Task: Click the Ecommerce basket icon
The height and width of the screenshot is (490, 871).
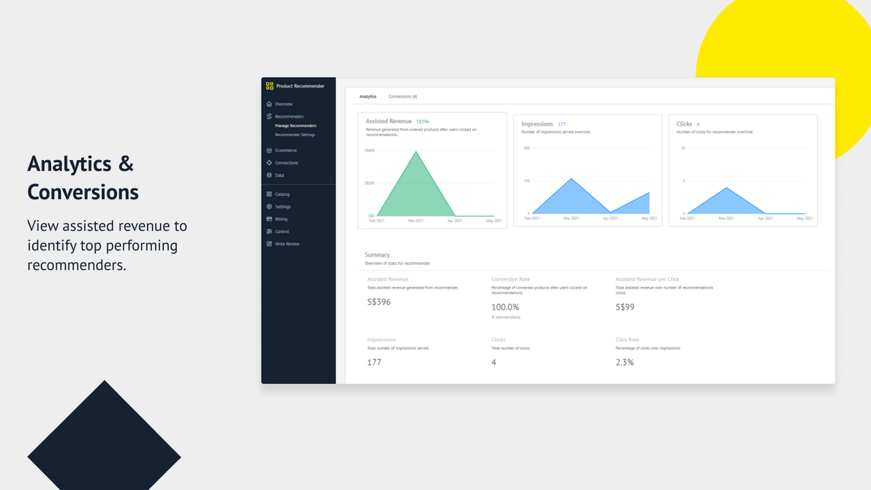Action: [x=269, y=150]
